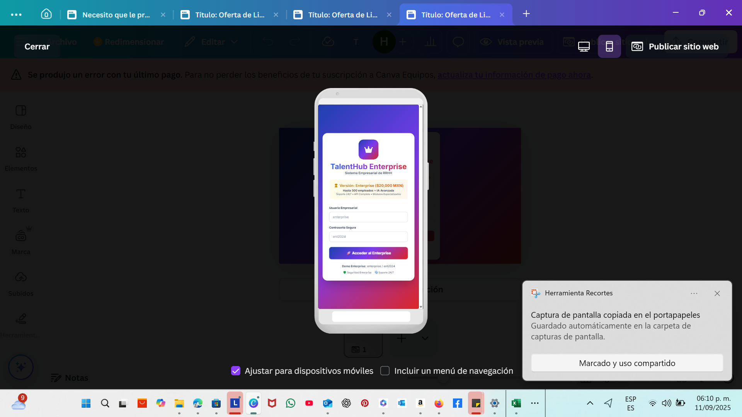Switch to 'Necesito que le pr...' tab
This screenshot has width=742, height=417.
tap(116, 15)
